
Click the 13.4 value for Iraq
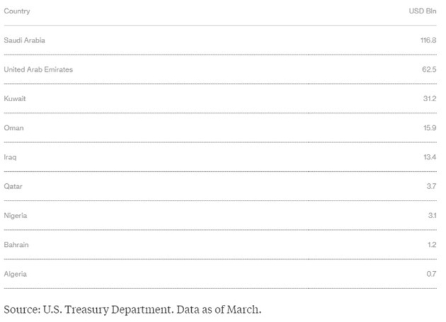pyautogui.click(x=429, y=157)
